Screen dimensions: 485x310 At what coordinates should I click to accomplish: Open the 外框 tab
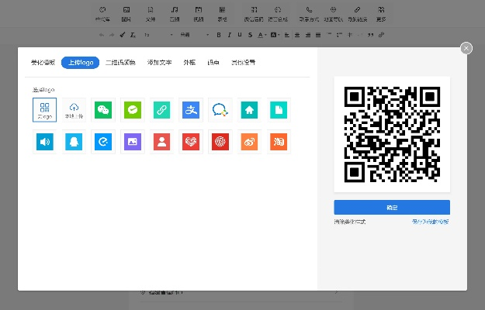(x=189, y=63)
